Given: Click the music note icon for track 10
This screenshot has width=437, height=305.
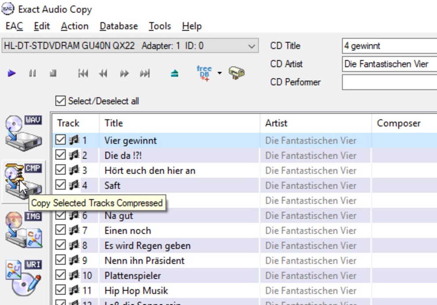Looking at the screenshot, I should point(74,275).
